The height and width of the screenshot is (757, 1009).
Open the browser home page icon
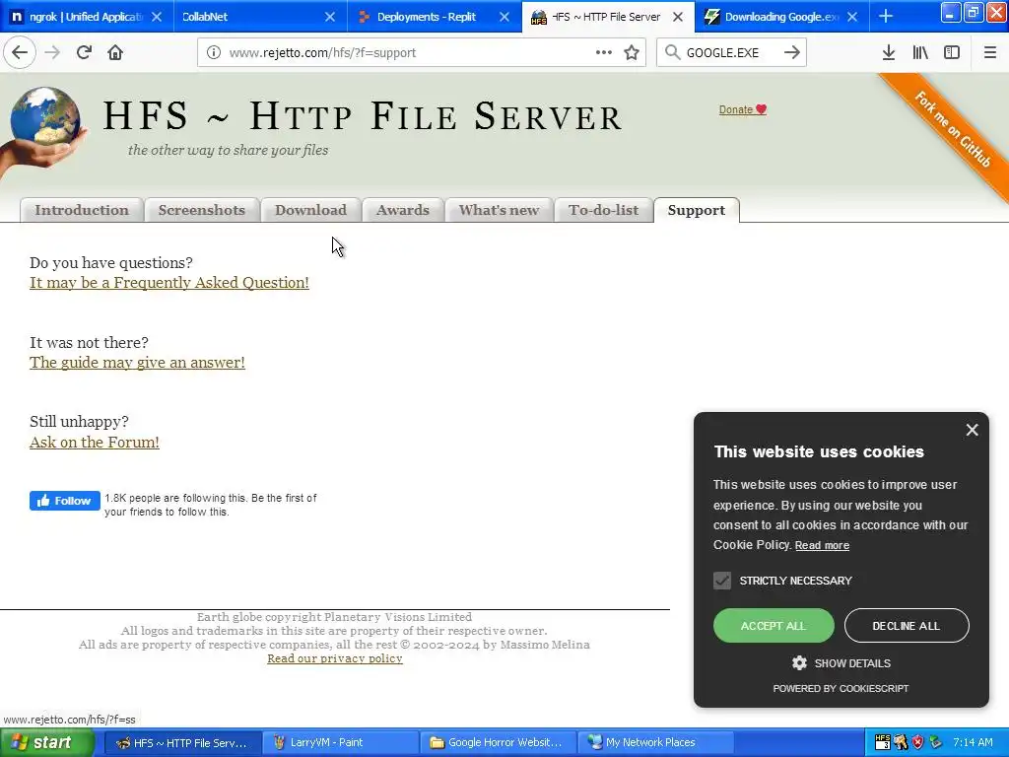coord(115,52)
